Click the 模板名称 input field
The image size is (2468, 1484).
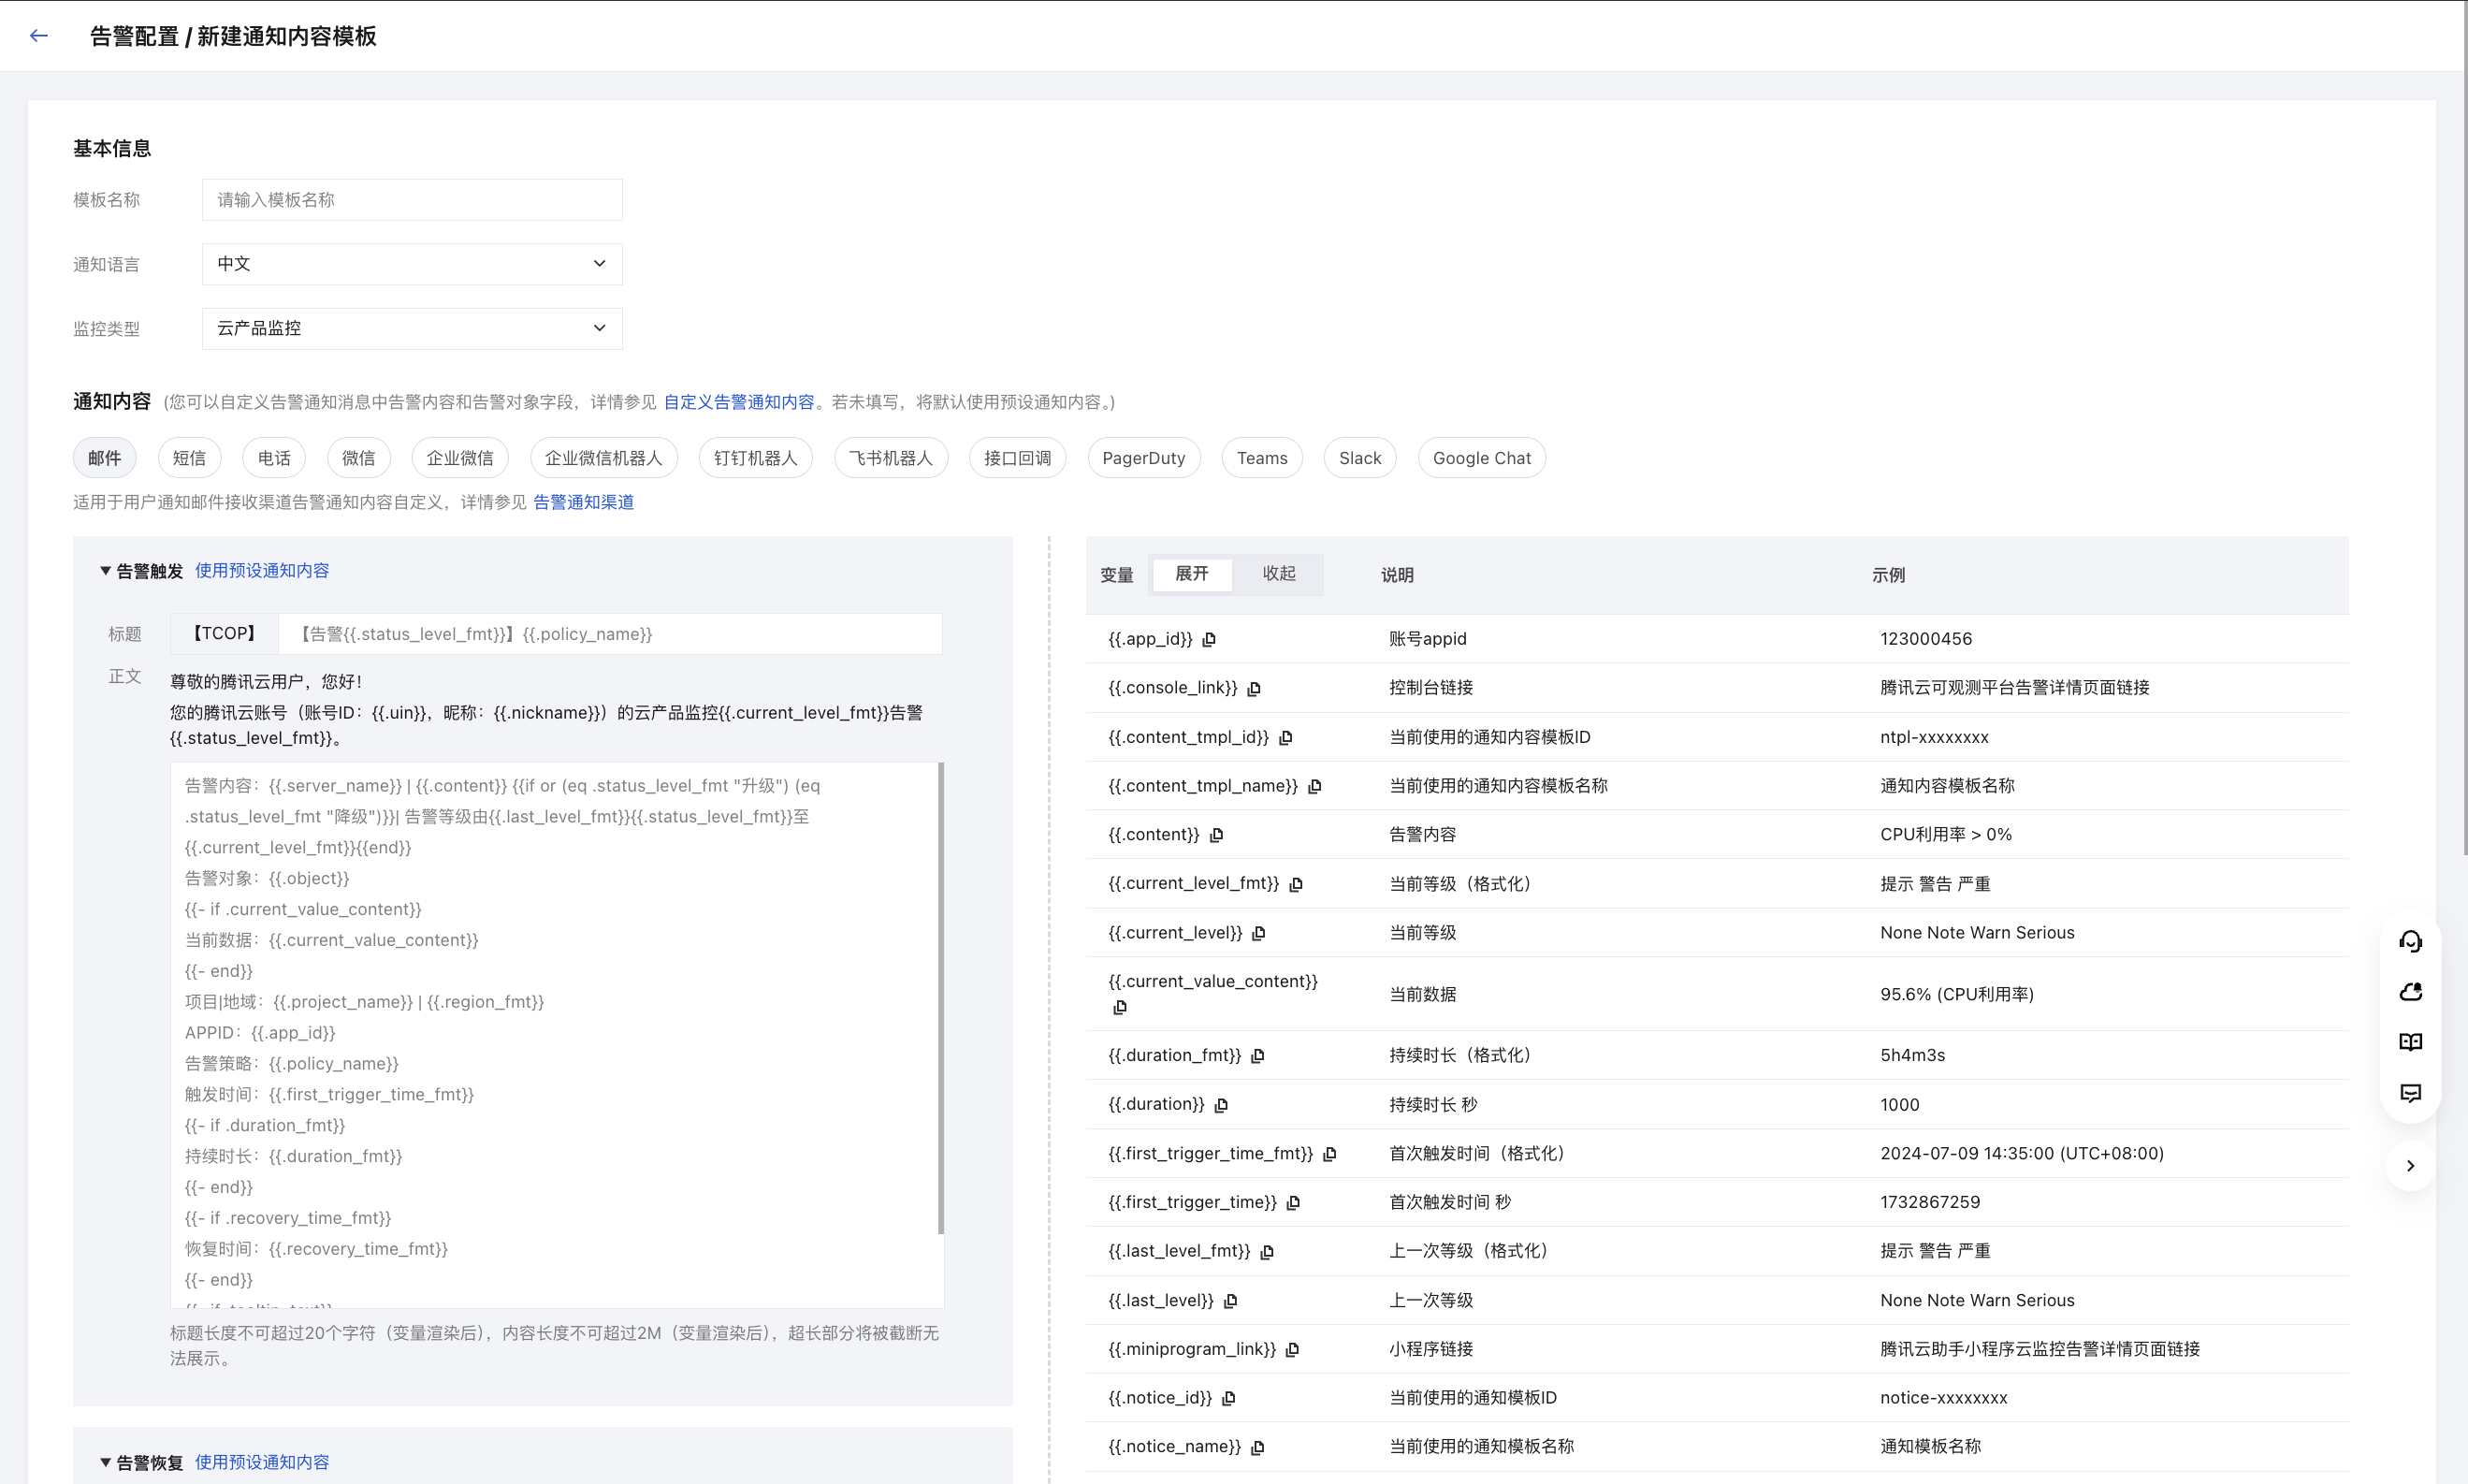412,200
